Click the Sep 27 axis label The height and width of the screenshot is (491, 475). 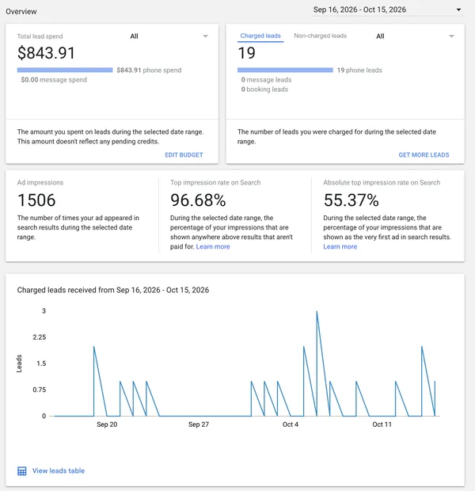click(x=199, y=424)
